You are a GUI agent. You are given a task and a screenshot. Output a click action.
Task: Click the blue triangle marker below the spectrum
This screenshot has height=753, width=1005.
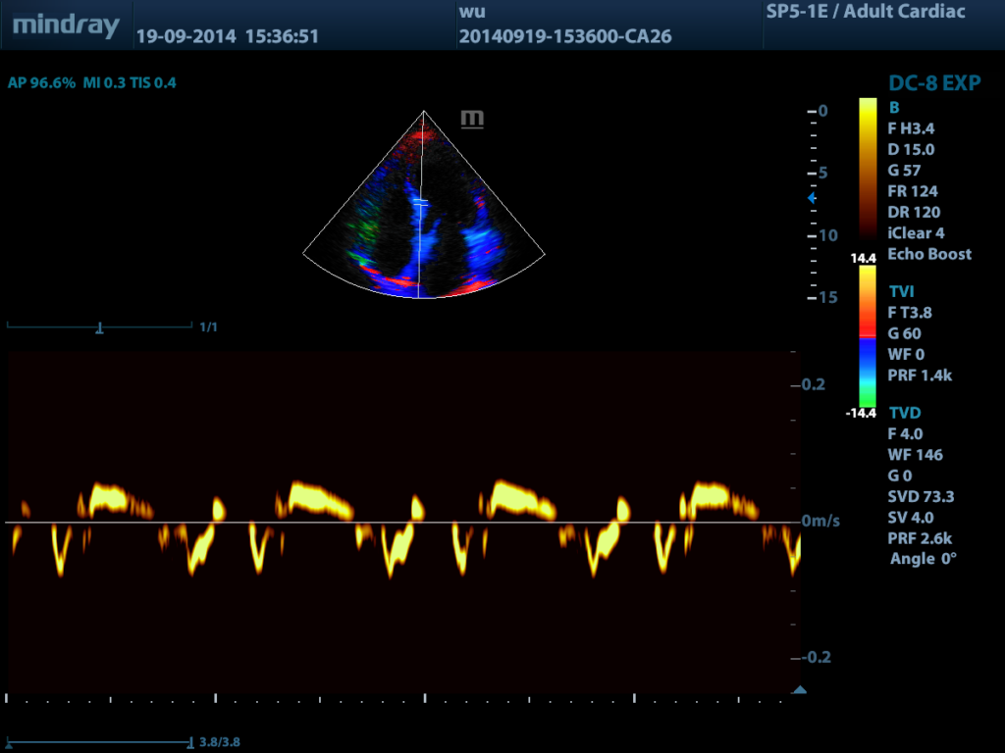(x=799, y=690)
